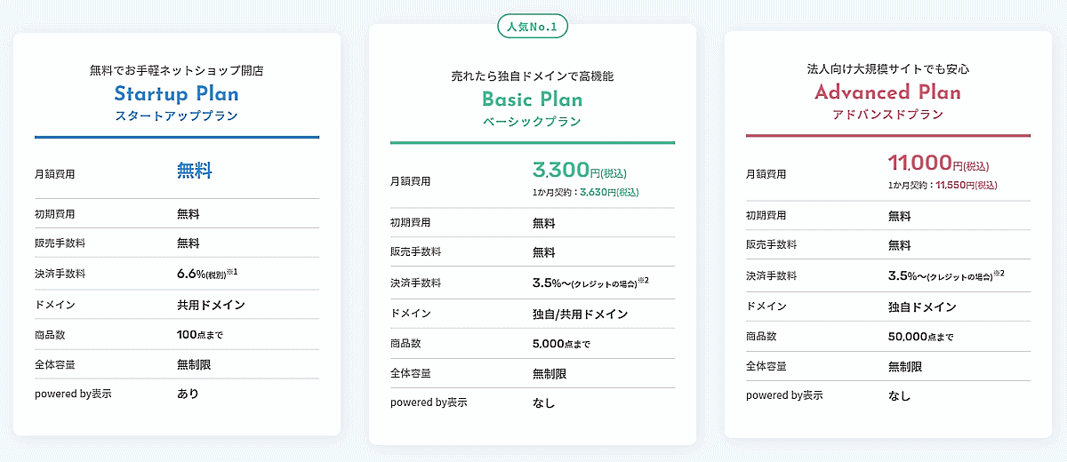Click the green divider under Basic Plan
The width and height of the screenshot is (1067, 462).
pyautogui.click(x=532, y=142)
